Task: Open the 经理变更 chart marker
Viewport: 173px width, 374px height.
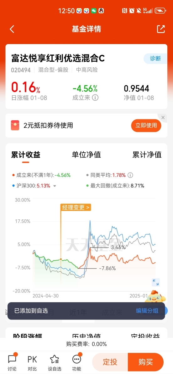Action: (x=76, y=207)
